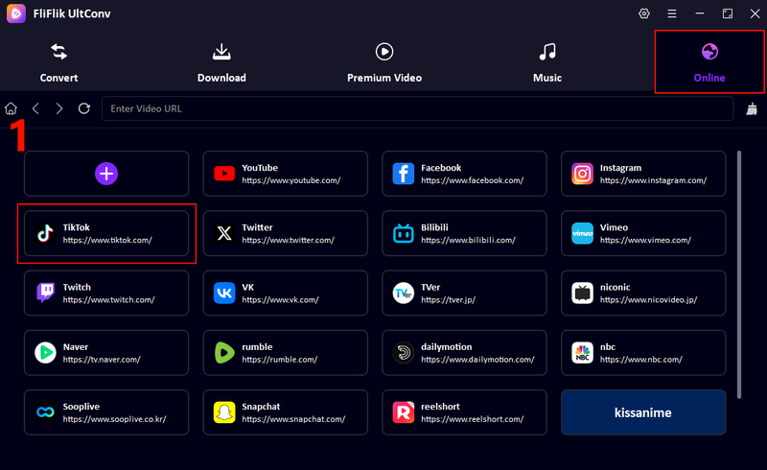
Task: Open the hamburger menu in title bar
Action: pos(672,13)
